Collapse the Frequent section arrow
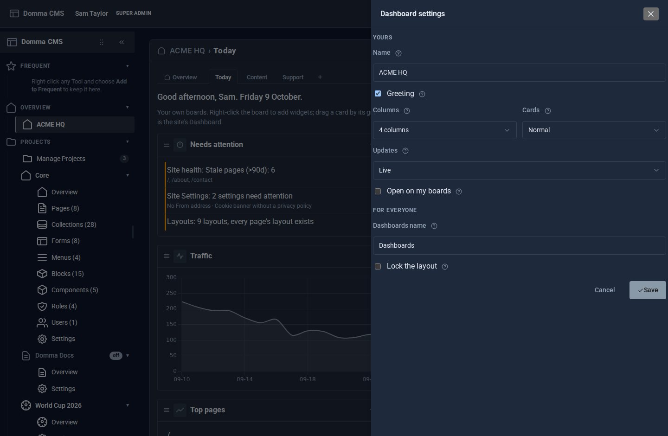Screen dimensions: 668x436 [x=128, y=66]
